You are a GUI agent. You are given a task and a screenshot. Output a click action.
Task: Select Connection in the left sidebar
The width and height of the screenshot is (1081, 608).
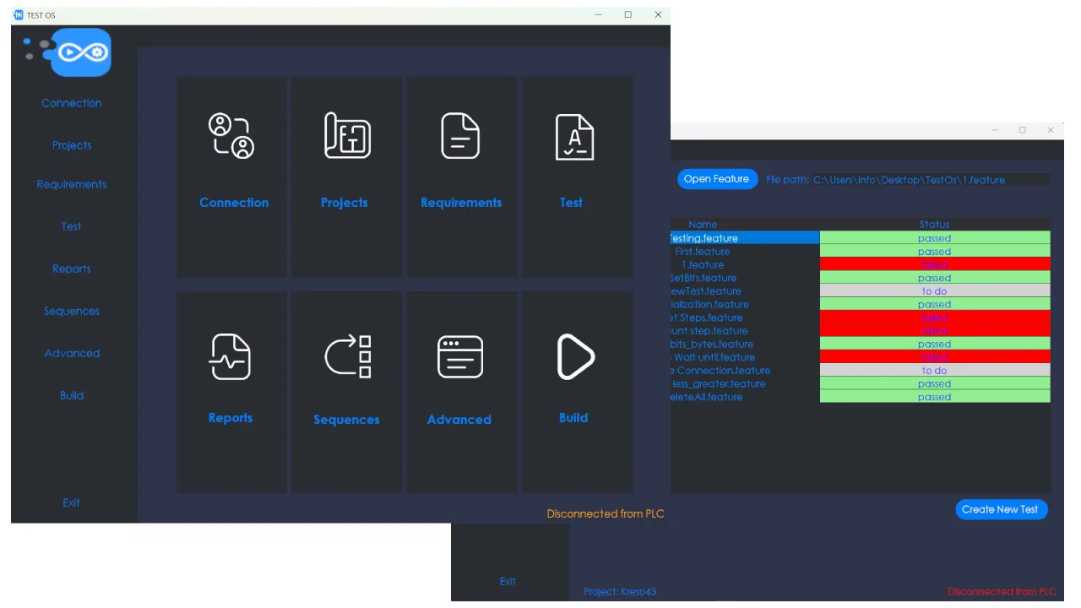(72, 103)
